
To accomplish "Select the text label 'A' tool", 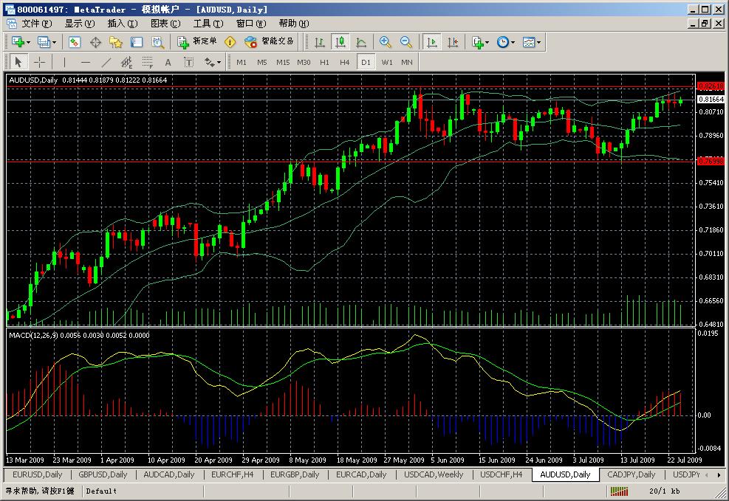I will click(168, 62).
